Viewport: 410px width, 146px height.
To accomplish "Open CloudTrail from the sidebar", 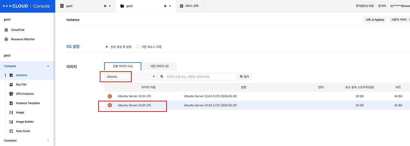I will pos(18,30).
